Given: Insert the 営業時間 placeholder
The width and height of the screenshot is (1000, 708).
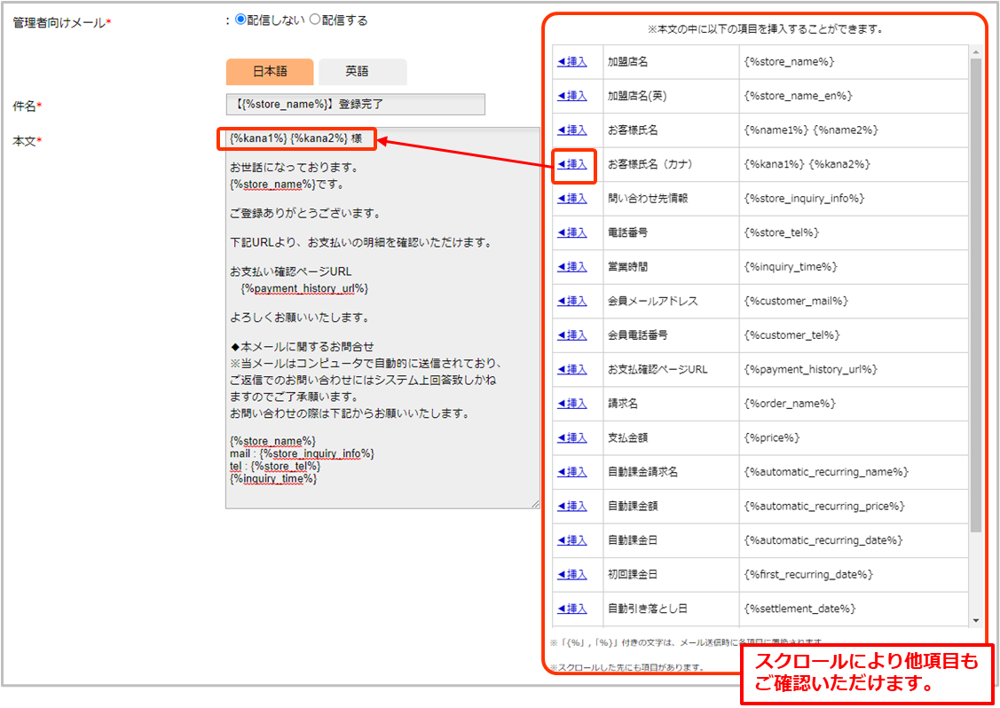Looking at the screenshot, I should pyautogui.click(x=572, y=267).
